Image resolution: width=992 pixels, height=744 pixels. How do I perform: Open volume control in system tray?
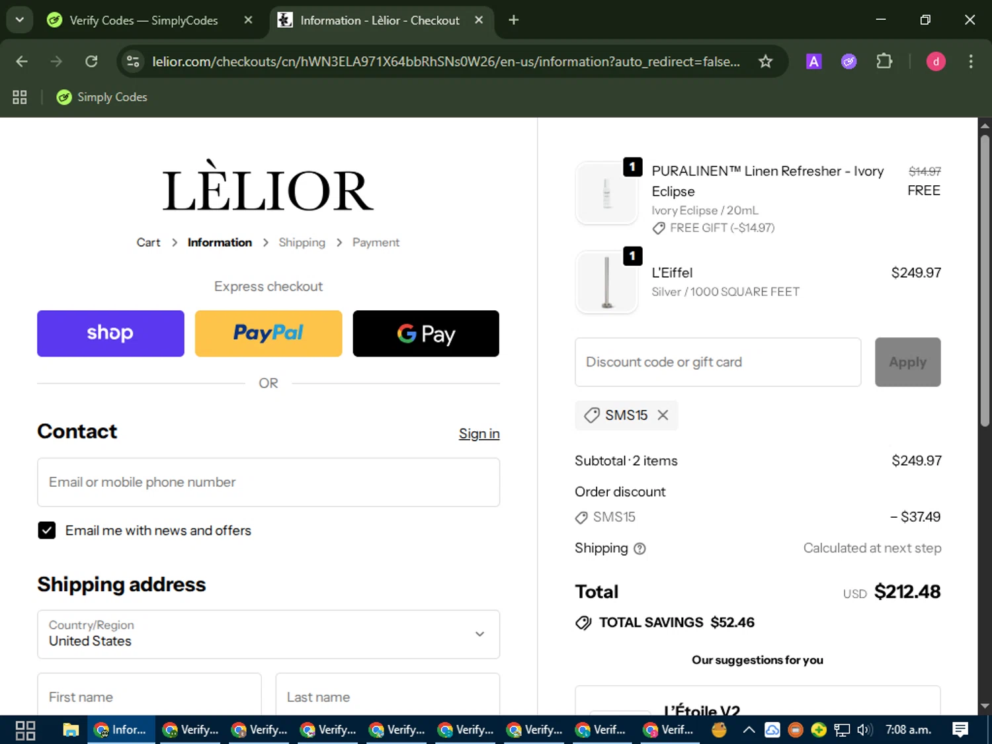coord(864,730)
